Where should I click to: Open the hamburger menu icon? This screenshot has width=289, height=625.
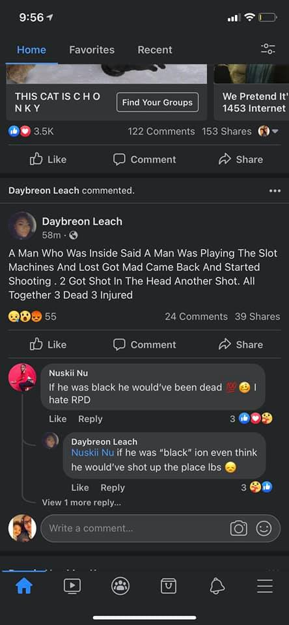(x=265, y=585)
